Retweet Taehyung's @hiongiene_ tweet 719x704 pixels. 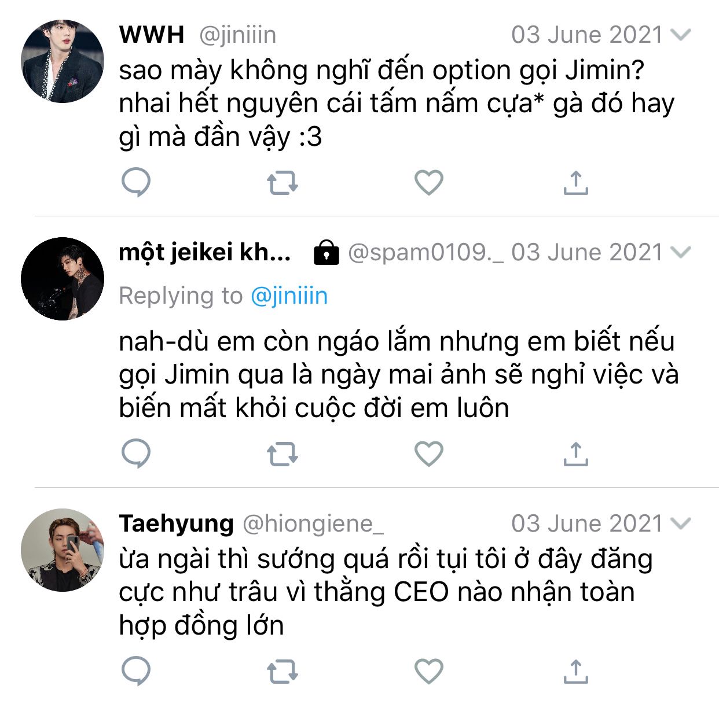(x=283, y=671)
